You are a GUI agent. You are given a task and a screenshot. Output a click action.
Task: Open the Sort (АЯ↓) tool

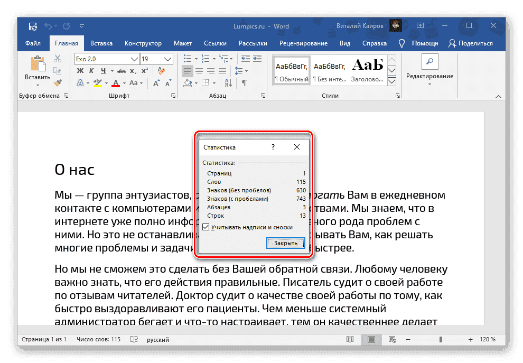[x=228, y=83]
